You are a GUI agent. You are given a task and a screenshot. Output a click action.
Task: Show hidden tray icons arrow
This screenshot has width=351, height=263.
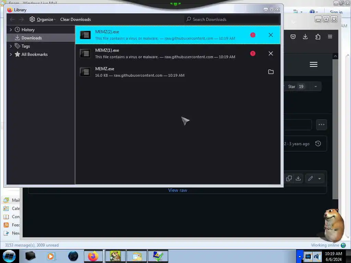[x=300, y=256]
